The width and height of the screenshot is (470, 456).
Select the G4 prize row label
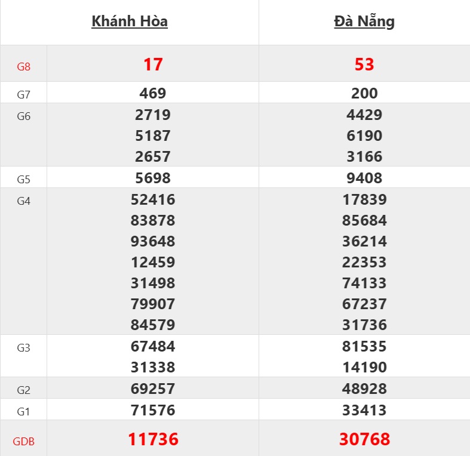click(23, 201)
